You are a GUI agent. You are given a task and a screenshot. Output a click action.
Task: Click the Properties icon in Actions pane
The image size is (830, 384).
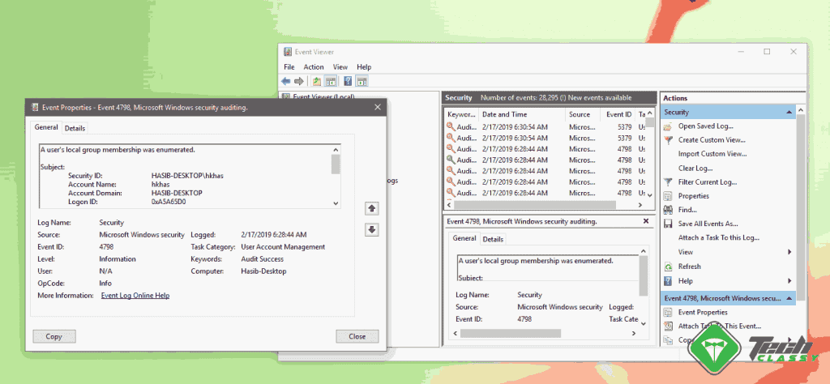[668, 196]
